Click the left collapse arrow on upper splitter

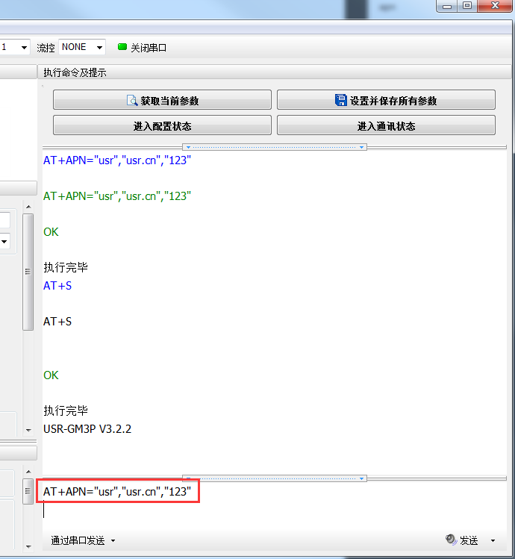click(x=188, y=147)
